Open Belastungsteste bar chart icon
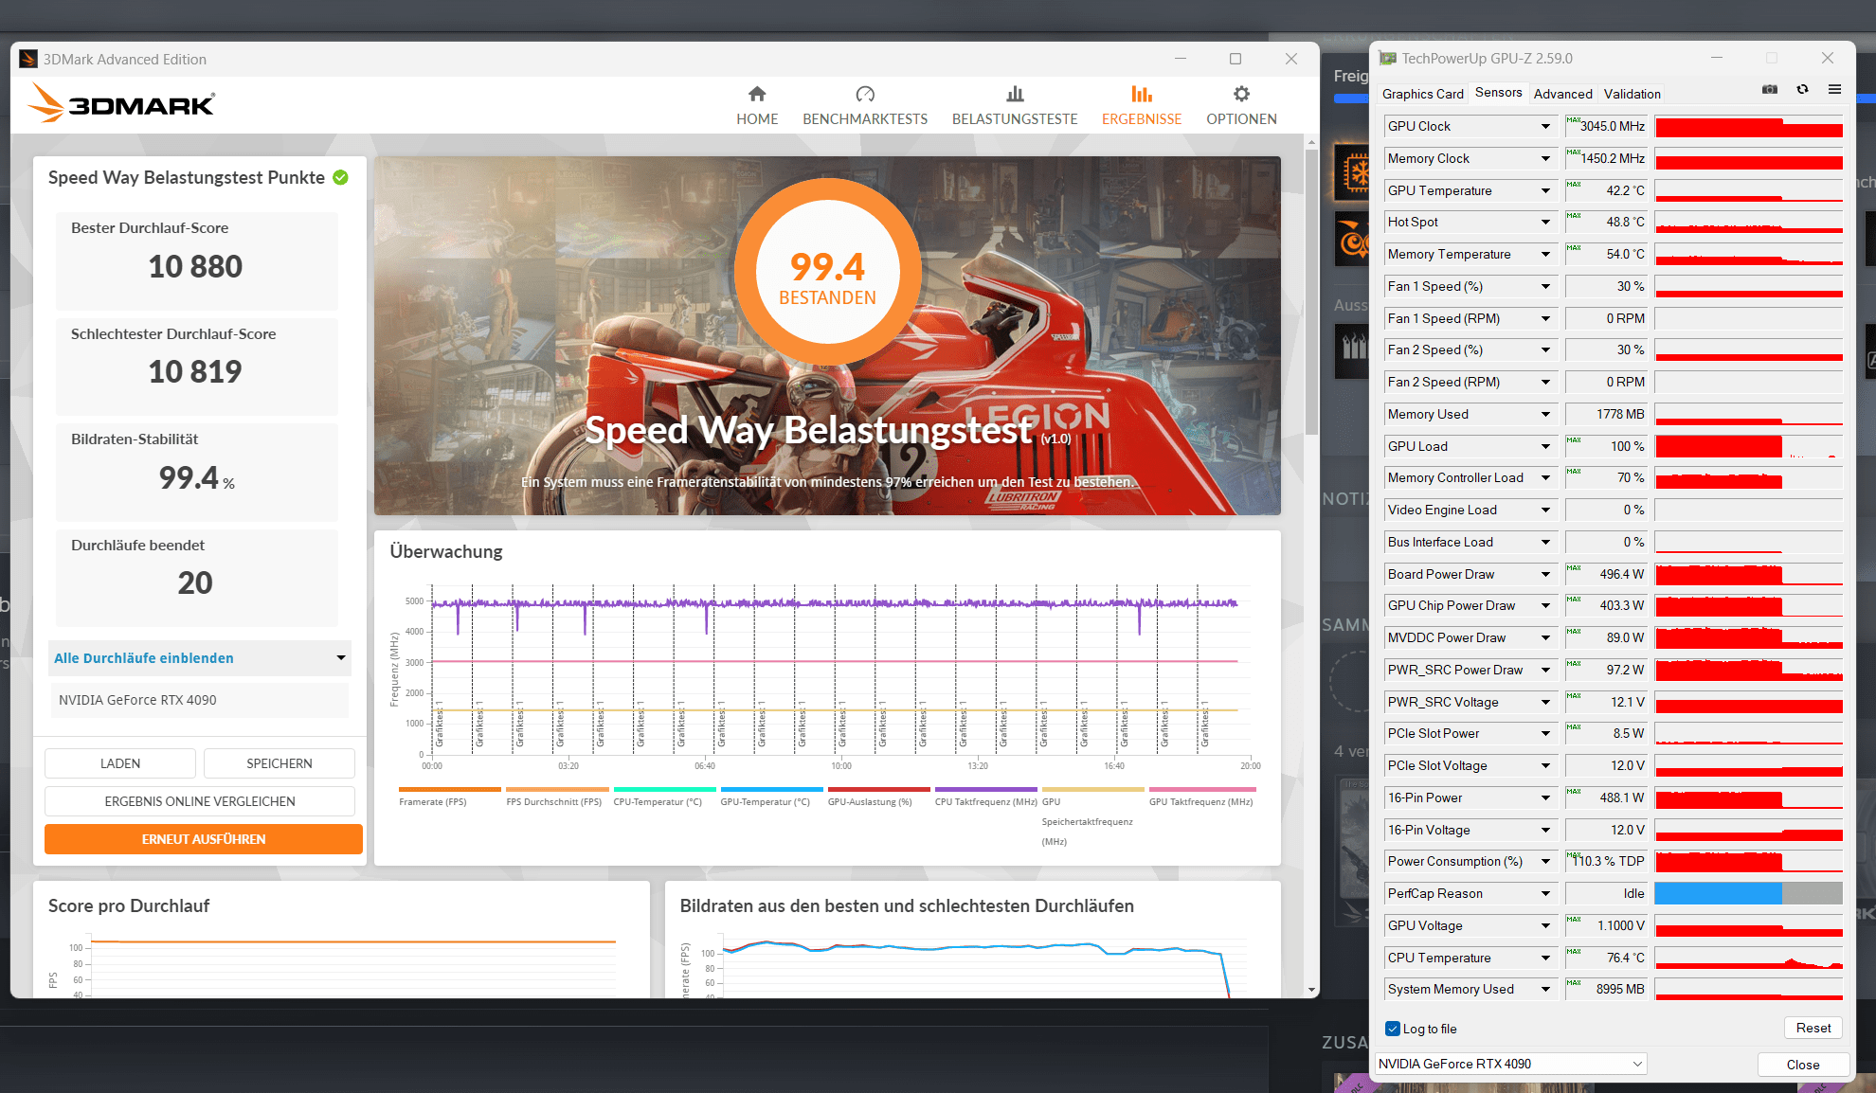Screen dimensions: 1876x1093 [1015, 94]
